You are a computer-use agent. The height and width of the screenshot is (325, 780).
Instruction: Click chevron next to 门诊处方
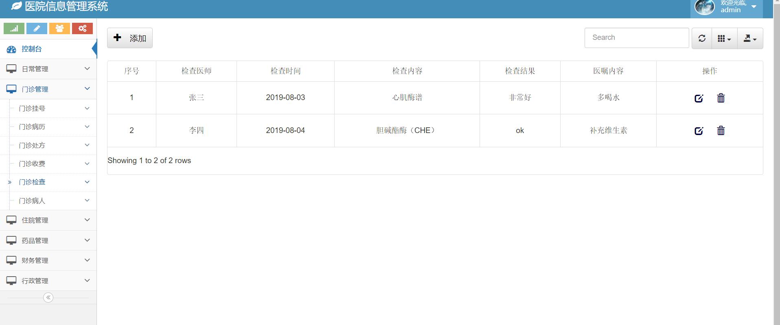click(87, 145)
